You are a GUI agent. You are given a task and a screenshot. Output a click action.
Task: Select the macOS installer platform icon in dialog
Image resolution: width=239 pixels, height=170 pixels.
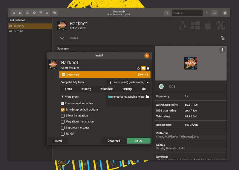pyautogui.click(x=148, y=68)
